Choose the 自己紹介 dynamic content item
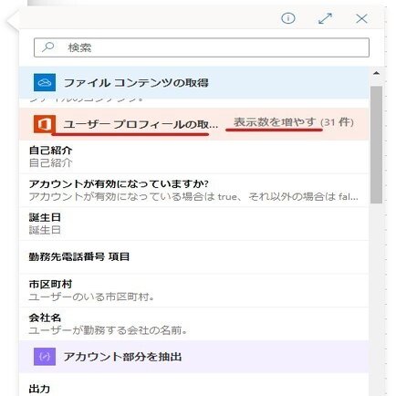396x396 pixels. (x=194, y=157)
